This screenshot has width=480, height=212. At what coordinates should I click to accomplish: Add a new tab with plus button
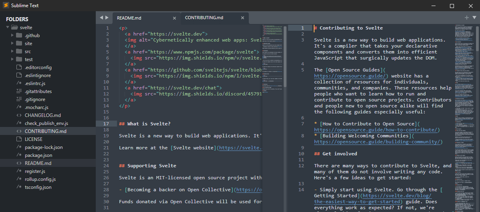467,18
